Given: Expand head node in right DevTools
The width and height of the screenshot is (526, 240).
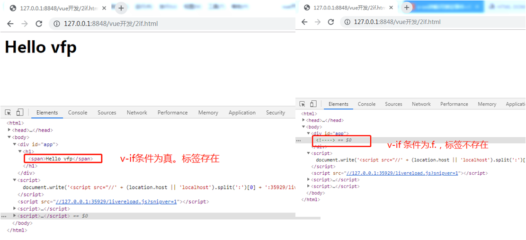Looking at the screenshot, I should coord(303,120).
